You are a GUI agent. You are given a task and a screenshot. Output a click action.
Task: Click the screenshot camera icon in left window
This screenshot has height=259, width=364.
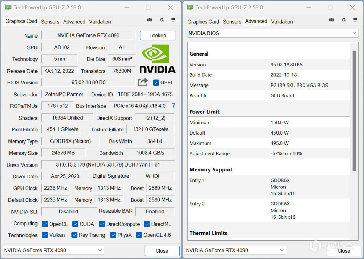[x=149, y=20]
